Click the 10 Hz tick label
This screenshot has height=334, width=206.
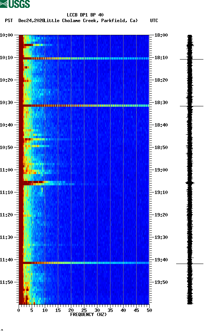click(x=45, y=310)
